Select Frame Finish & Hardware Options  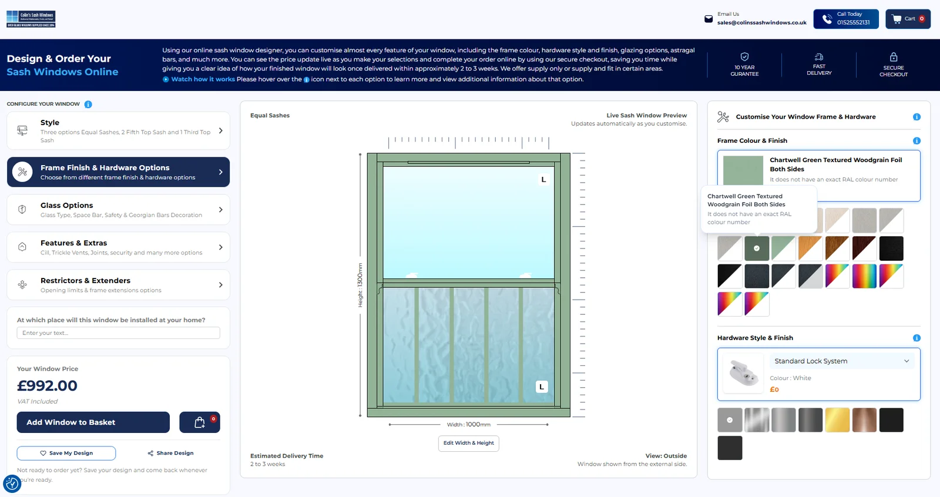(118, 172)
